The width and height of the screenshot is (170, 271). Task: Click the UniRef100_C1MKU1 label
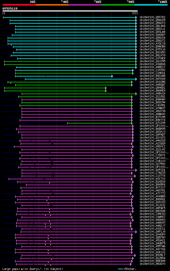[x=153, y=73]
